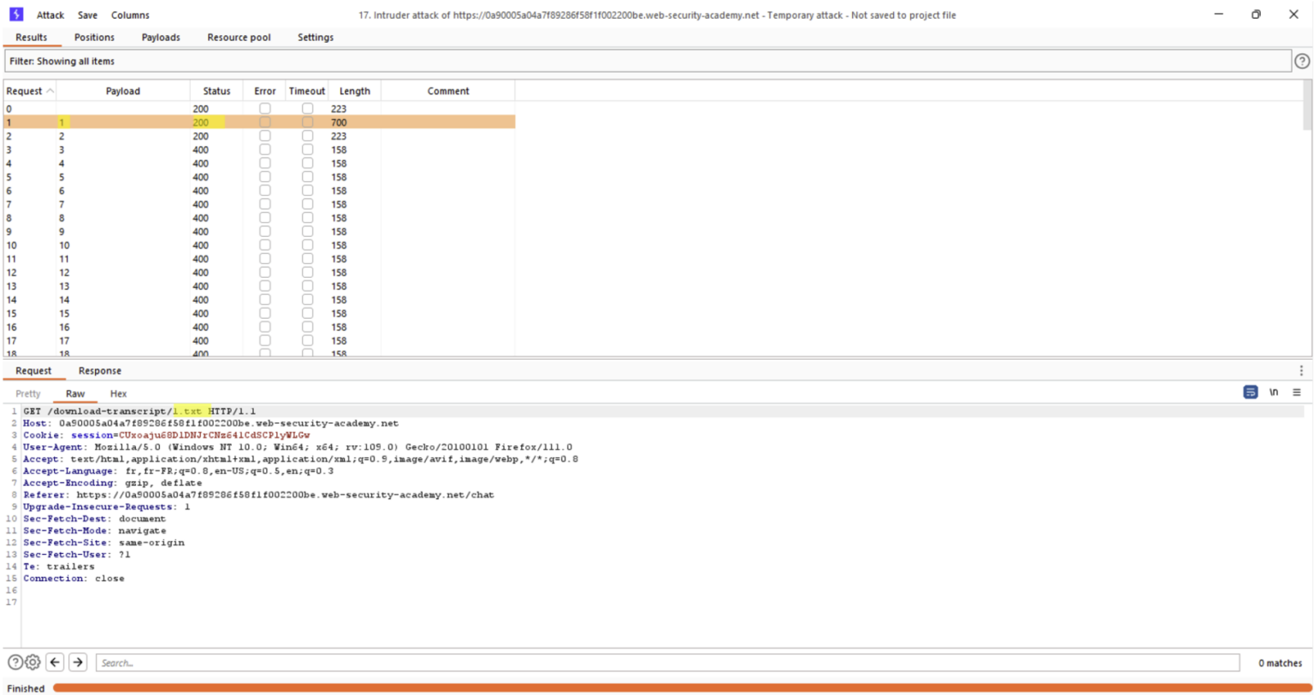Toggle the word wrap icon in the editor toolbar
Screen dimensions: 1314x695
[1249, 392]
